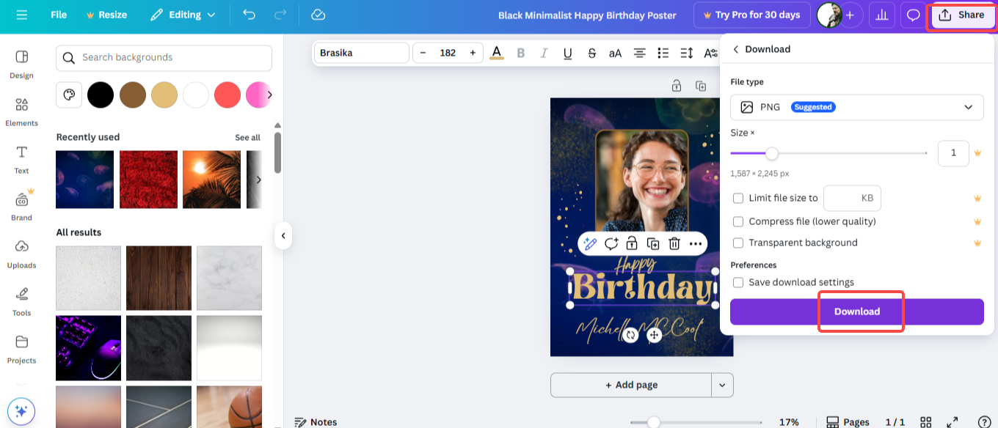This screenshot has width=998, height=428.
Task: Open the Uploads sidebar panel
Action: point(21,254)
